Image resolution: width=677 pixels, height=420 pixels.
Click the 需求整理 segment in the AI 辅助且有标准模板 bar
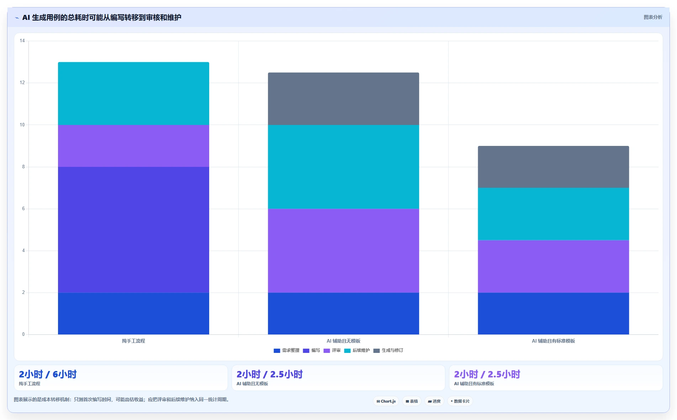pos(553,313)
